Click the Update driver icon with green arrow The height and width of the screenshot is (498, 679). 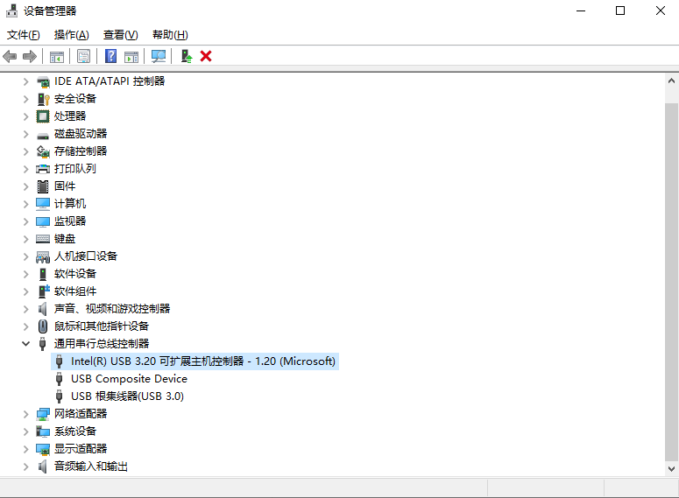point(187,56)
